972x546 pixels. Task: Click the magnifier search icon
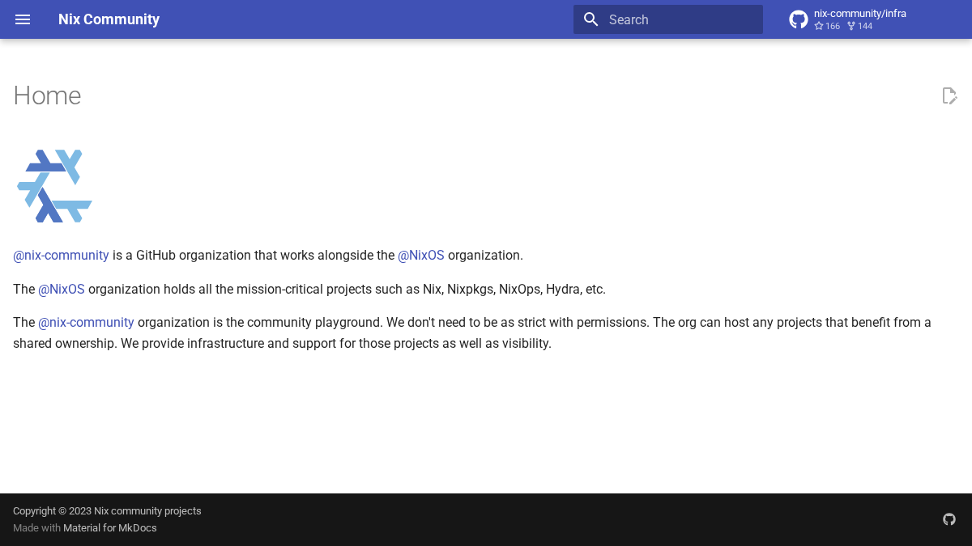click(x=591, y=19)
